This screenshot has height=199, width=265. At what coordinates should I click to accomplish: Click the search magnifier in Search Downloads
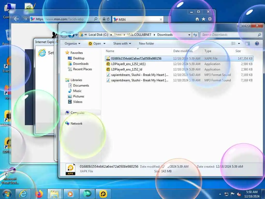[259, 35]
